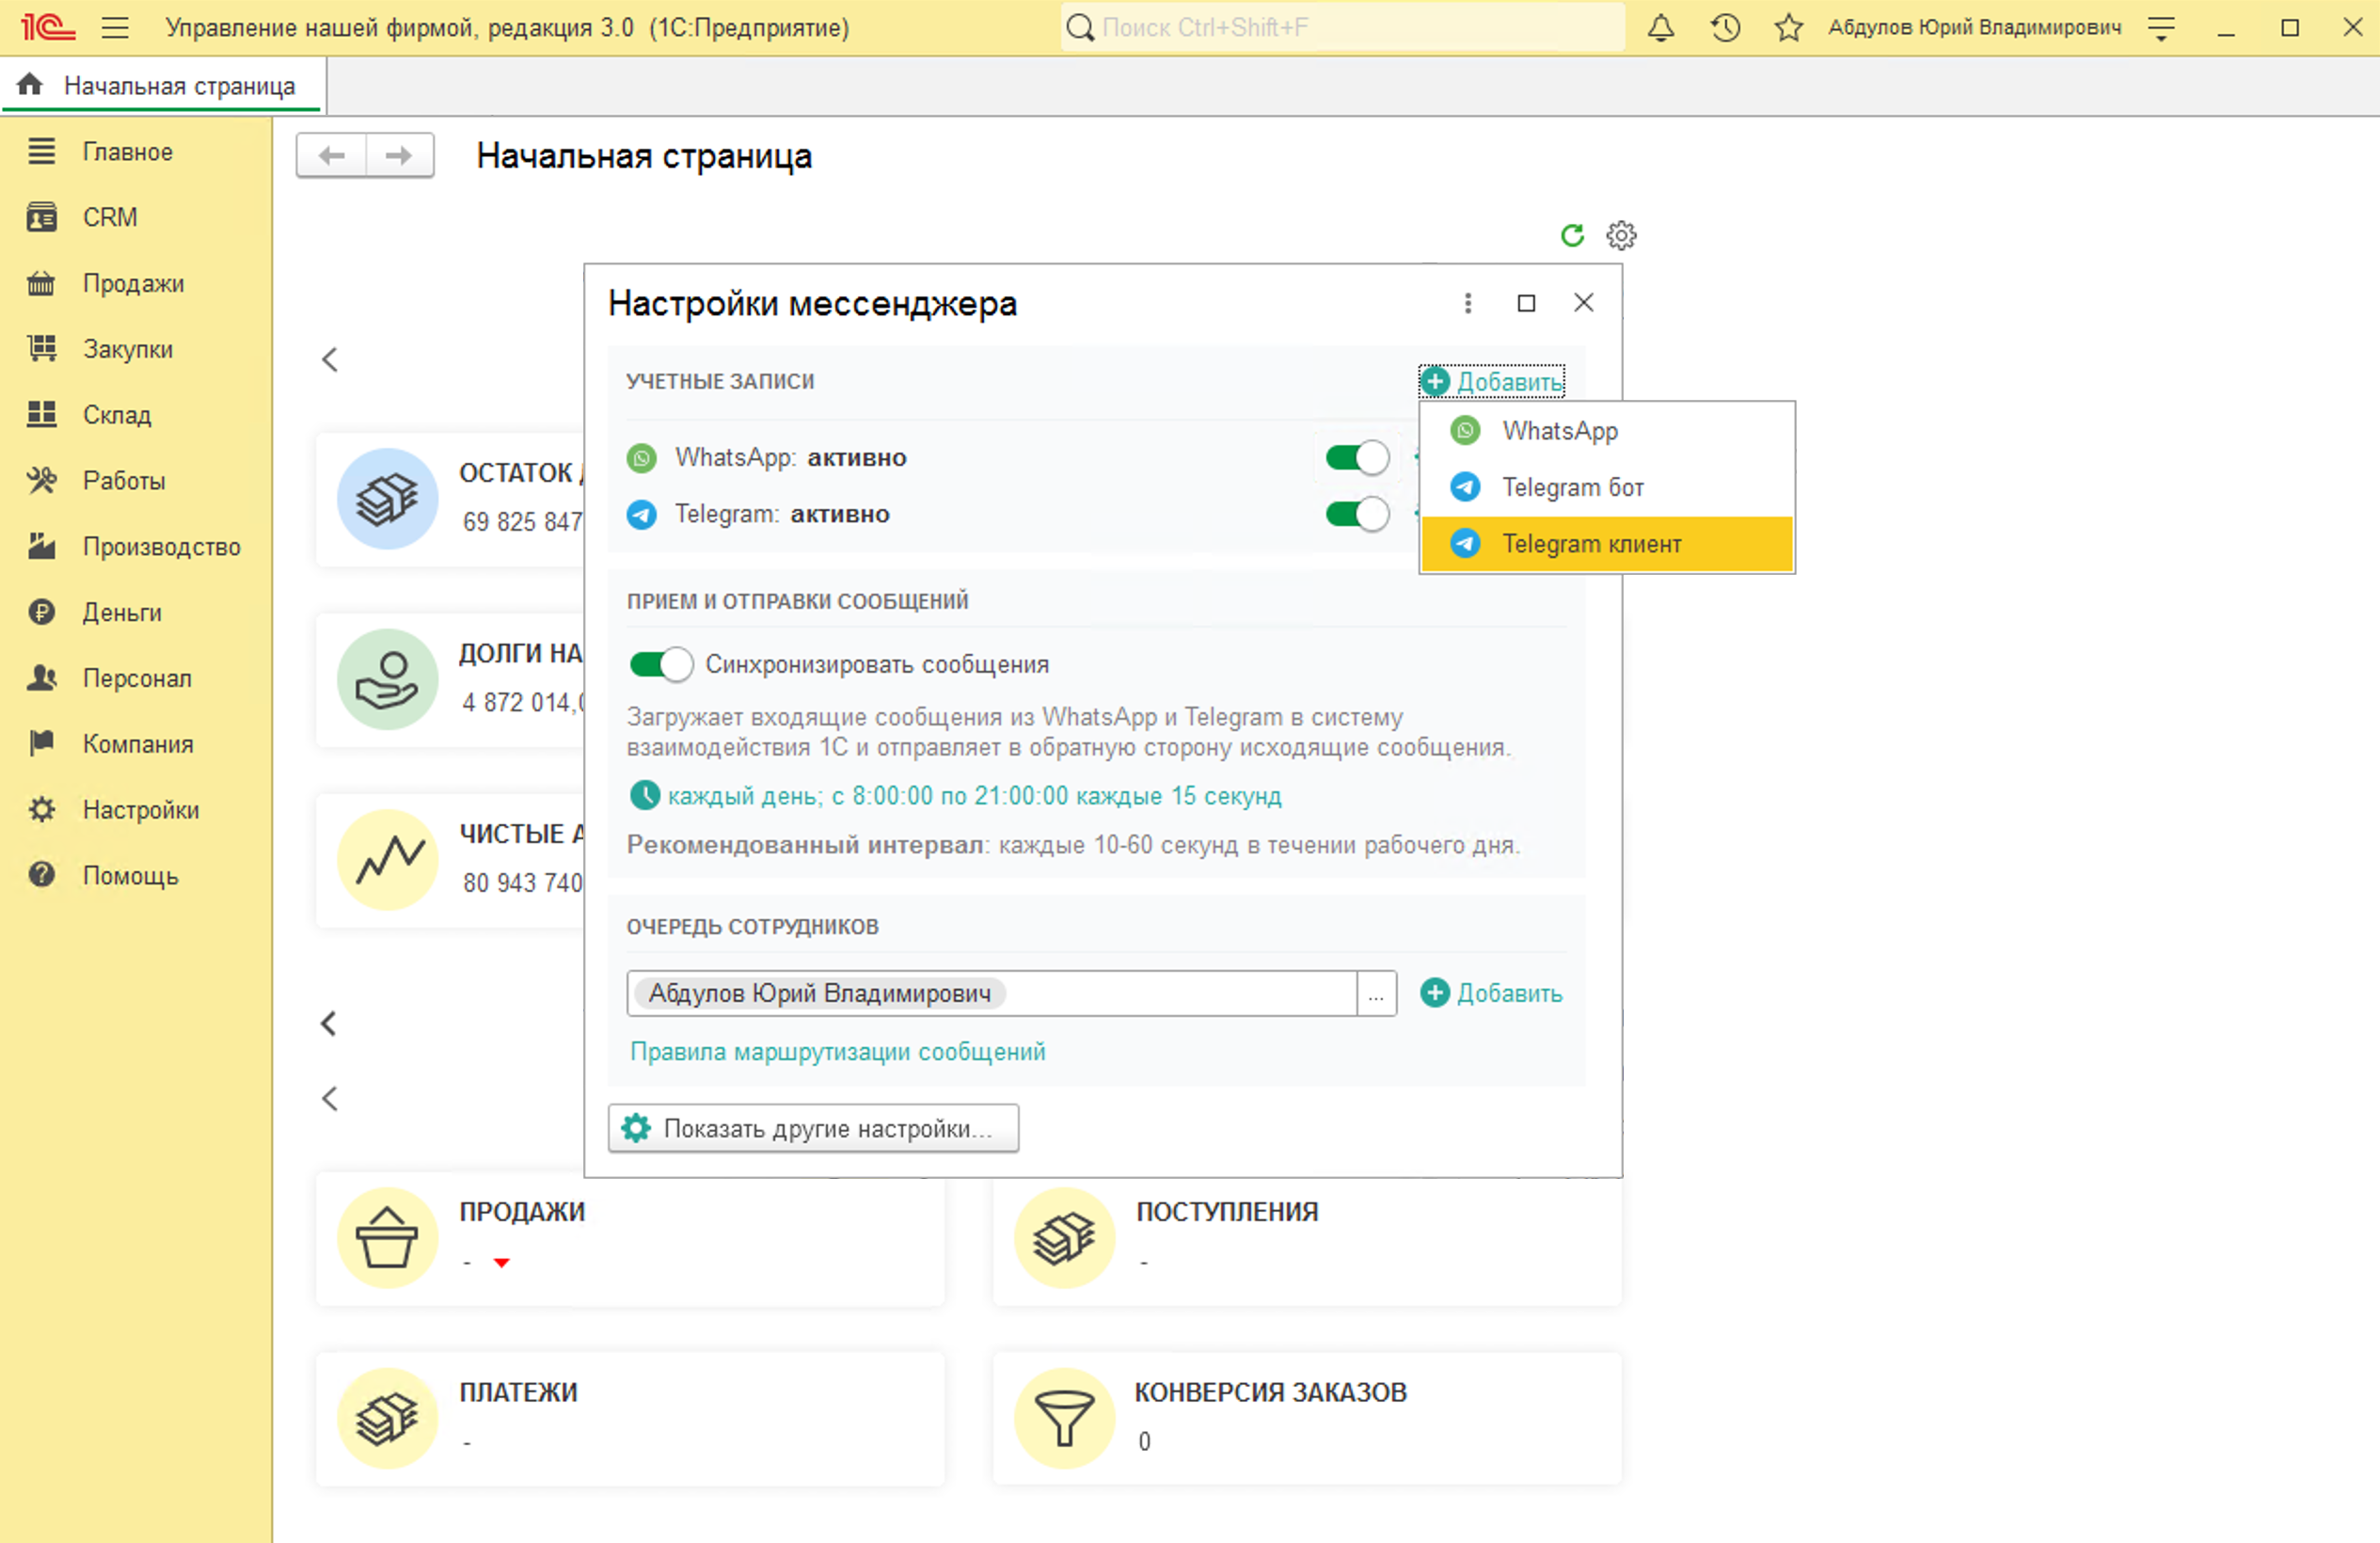The width and height of the screenshot is (2380, 1543).
Task: Open the history clock icon
Action: click(1725, 28)
